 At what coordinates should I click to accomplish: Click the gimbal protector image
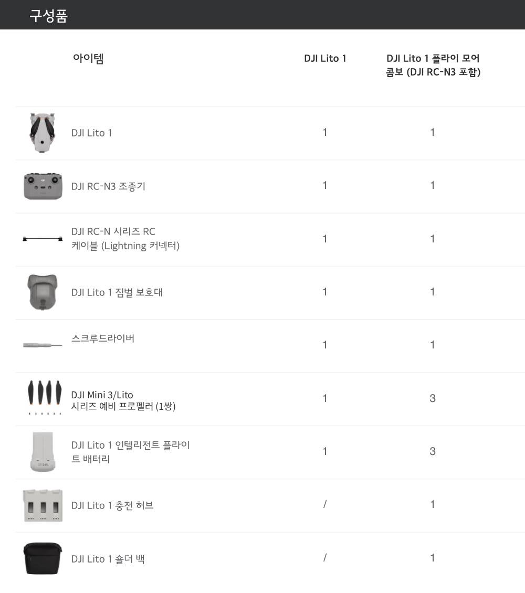click(x=42, y=292)
